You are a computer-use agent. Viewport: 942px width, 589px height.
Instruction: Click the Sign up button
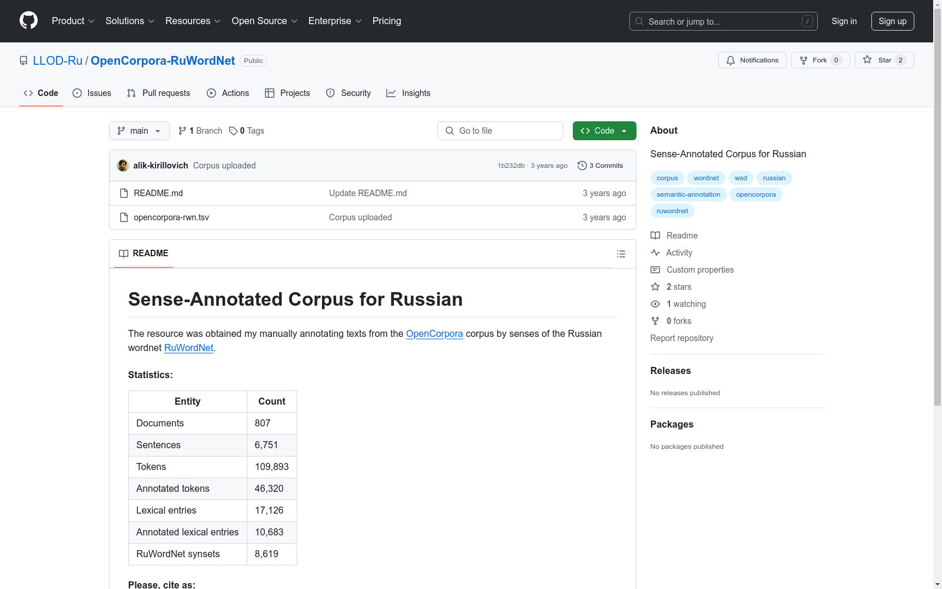click(x=893, y=21)
